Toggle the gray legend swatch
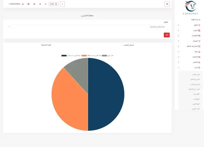 (104, 55)
